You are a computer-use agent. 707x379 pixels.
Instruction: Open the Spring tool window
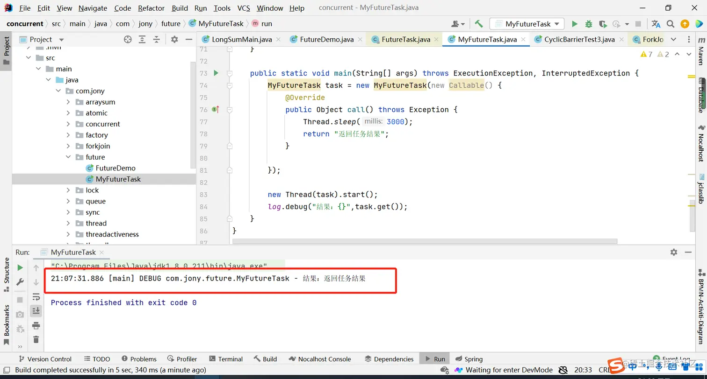pos(469,359)
